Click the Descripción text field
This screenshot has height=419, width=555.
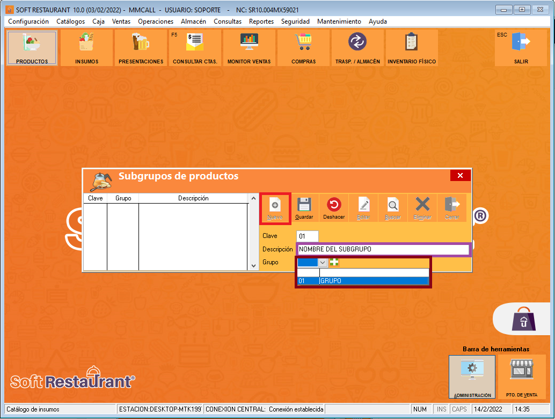pyautogui.click(x=383, y=249)
